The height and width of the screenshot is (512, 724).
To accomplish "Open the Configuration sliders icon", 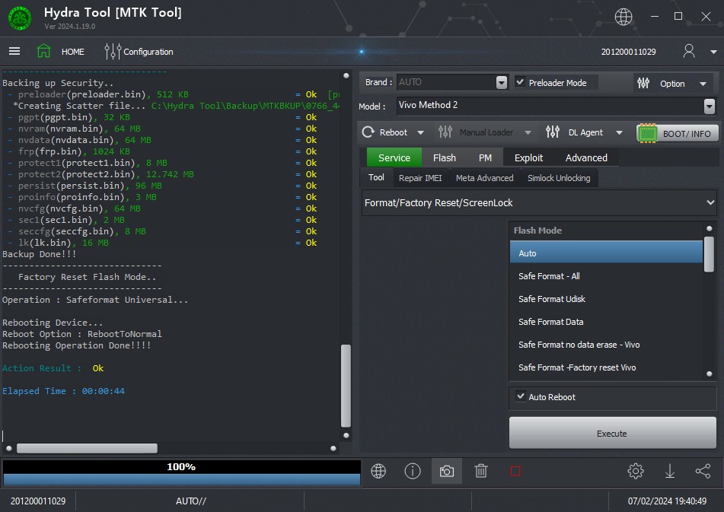I will (112, 52).
